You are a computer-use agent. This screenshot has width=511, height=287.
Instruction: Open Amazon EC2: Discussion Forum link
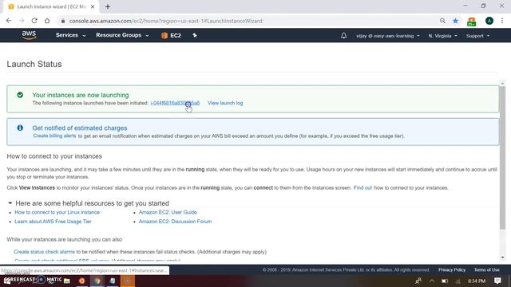[x=175, y=222]
